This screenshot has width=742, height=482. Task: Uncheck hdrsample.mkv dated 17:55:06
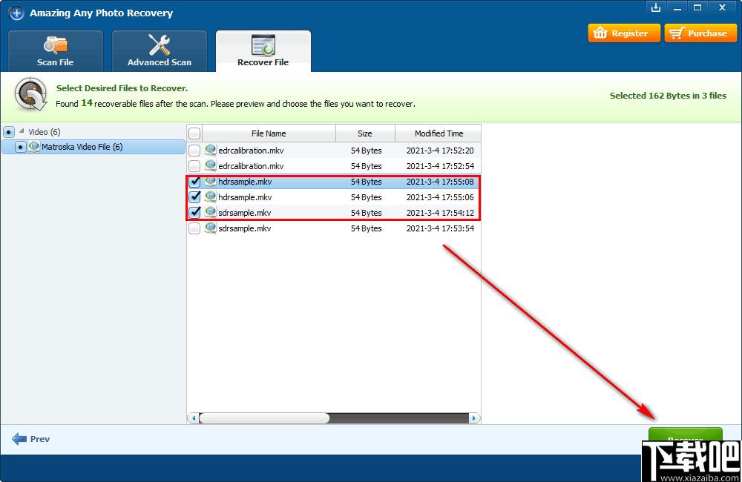pos(194,197)
